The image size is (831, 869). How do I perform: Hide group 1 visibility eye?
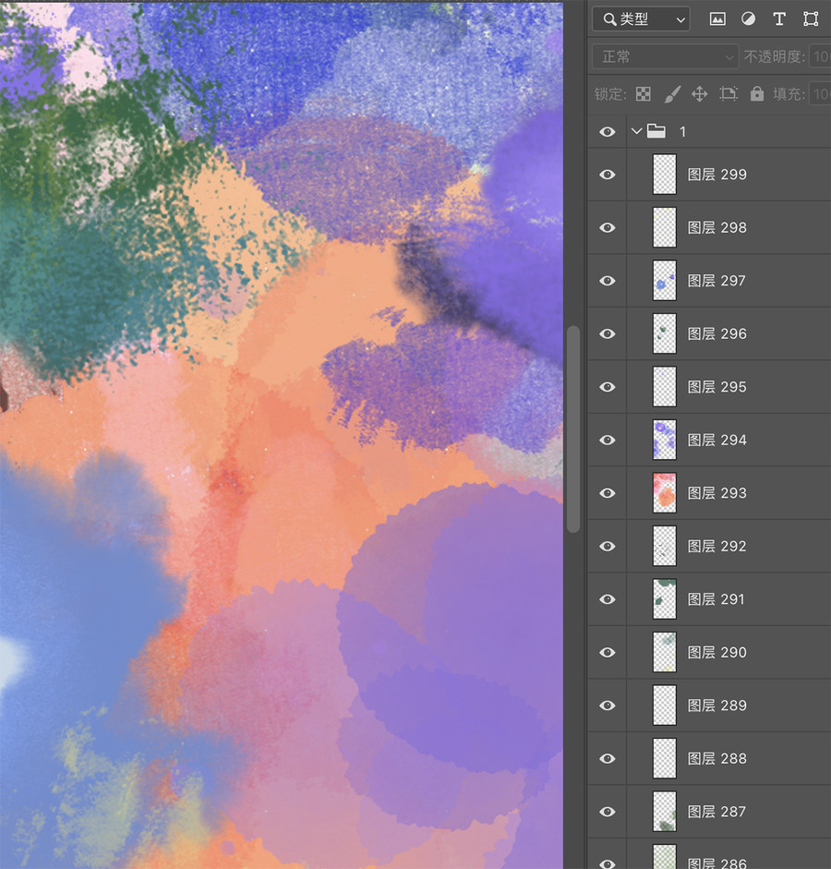pos(608,131)
